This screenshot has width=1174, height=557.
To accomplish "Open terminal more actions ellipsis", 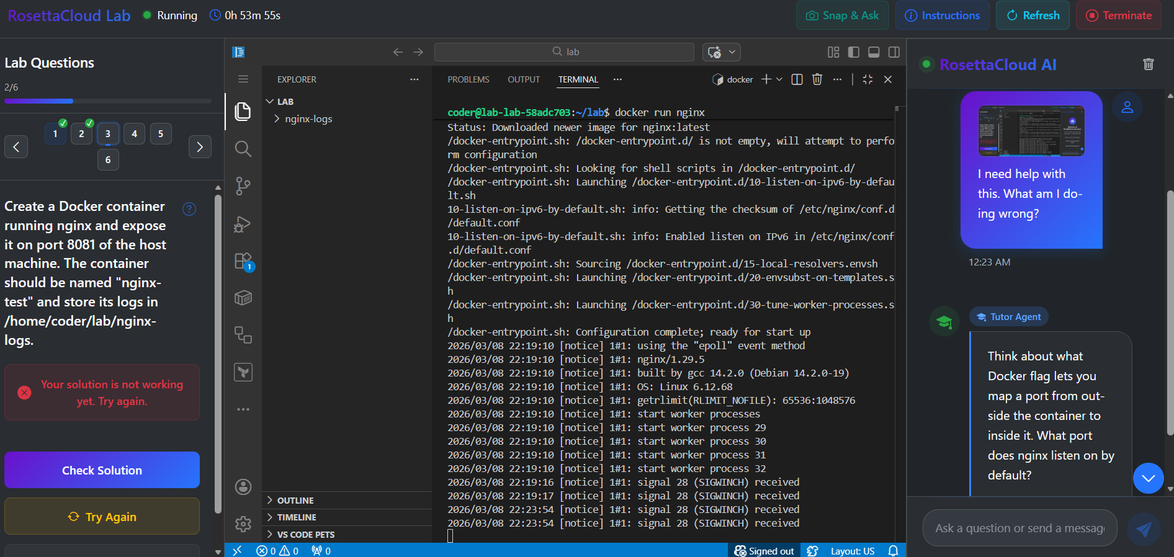I will [838, 79].
